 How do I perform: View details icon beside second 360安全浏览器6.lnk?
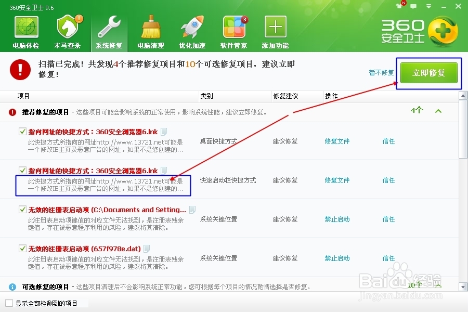click(x=164, y=171)
